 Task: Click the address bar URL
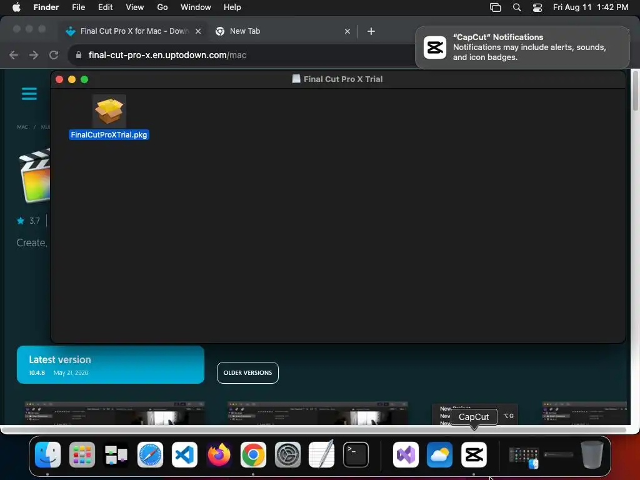(167, 55)
